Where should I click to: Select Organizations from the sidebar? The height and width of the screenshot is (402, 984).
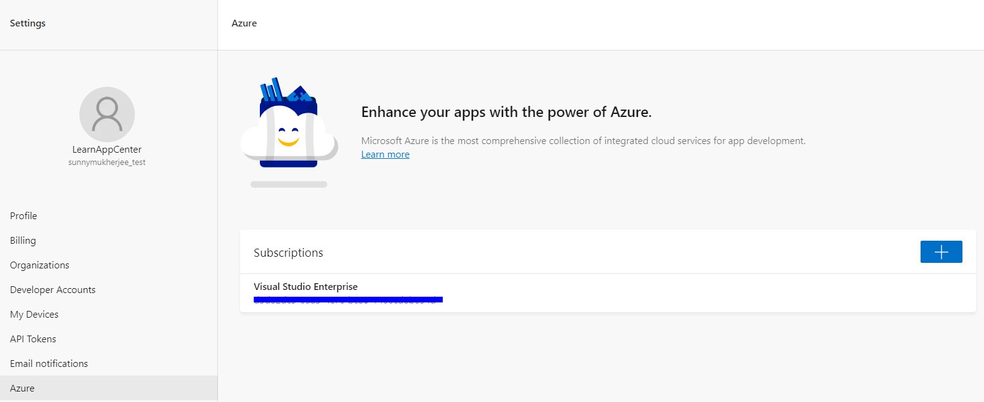(x=39, y=265)
